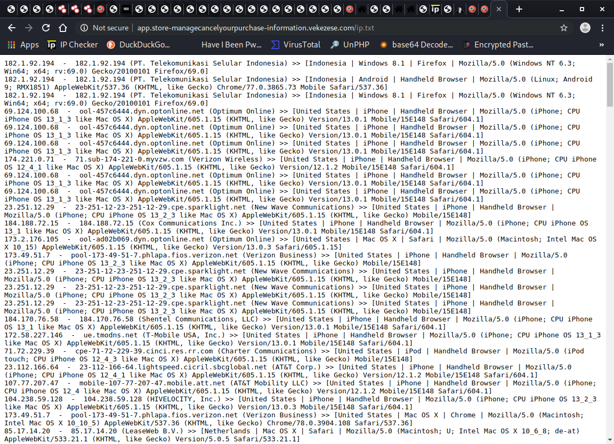Open the Apps bookmark
This screenshot has height=444, width=614.
click(23, 45)
